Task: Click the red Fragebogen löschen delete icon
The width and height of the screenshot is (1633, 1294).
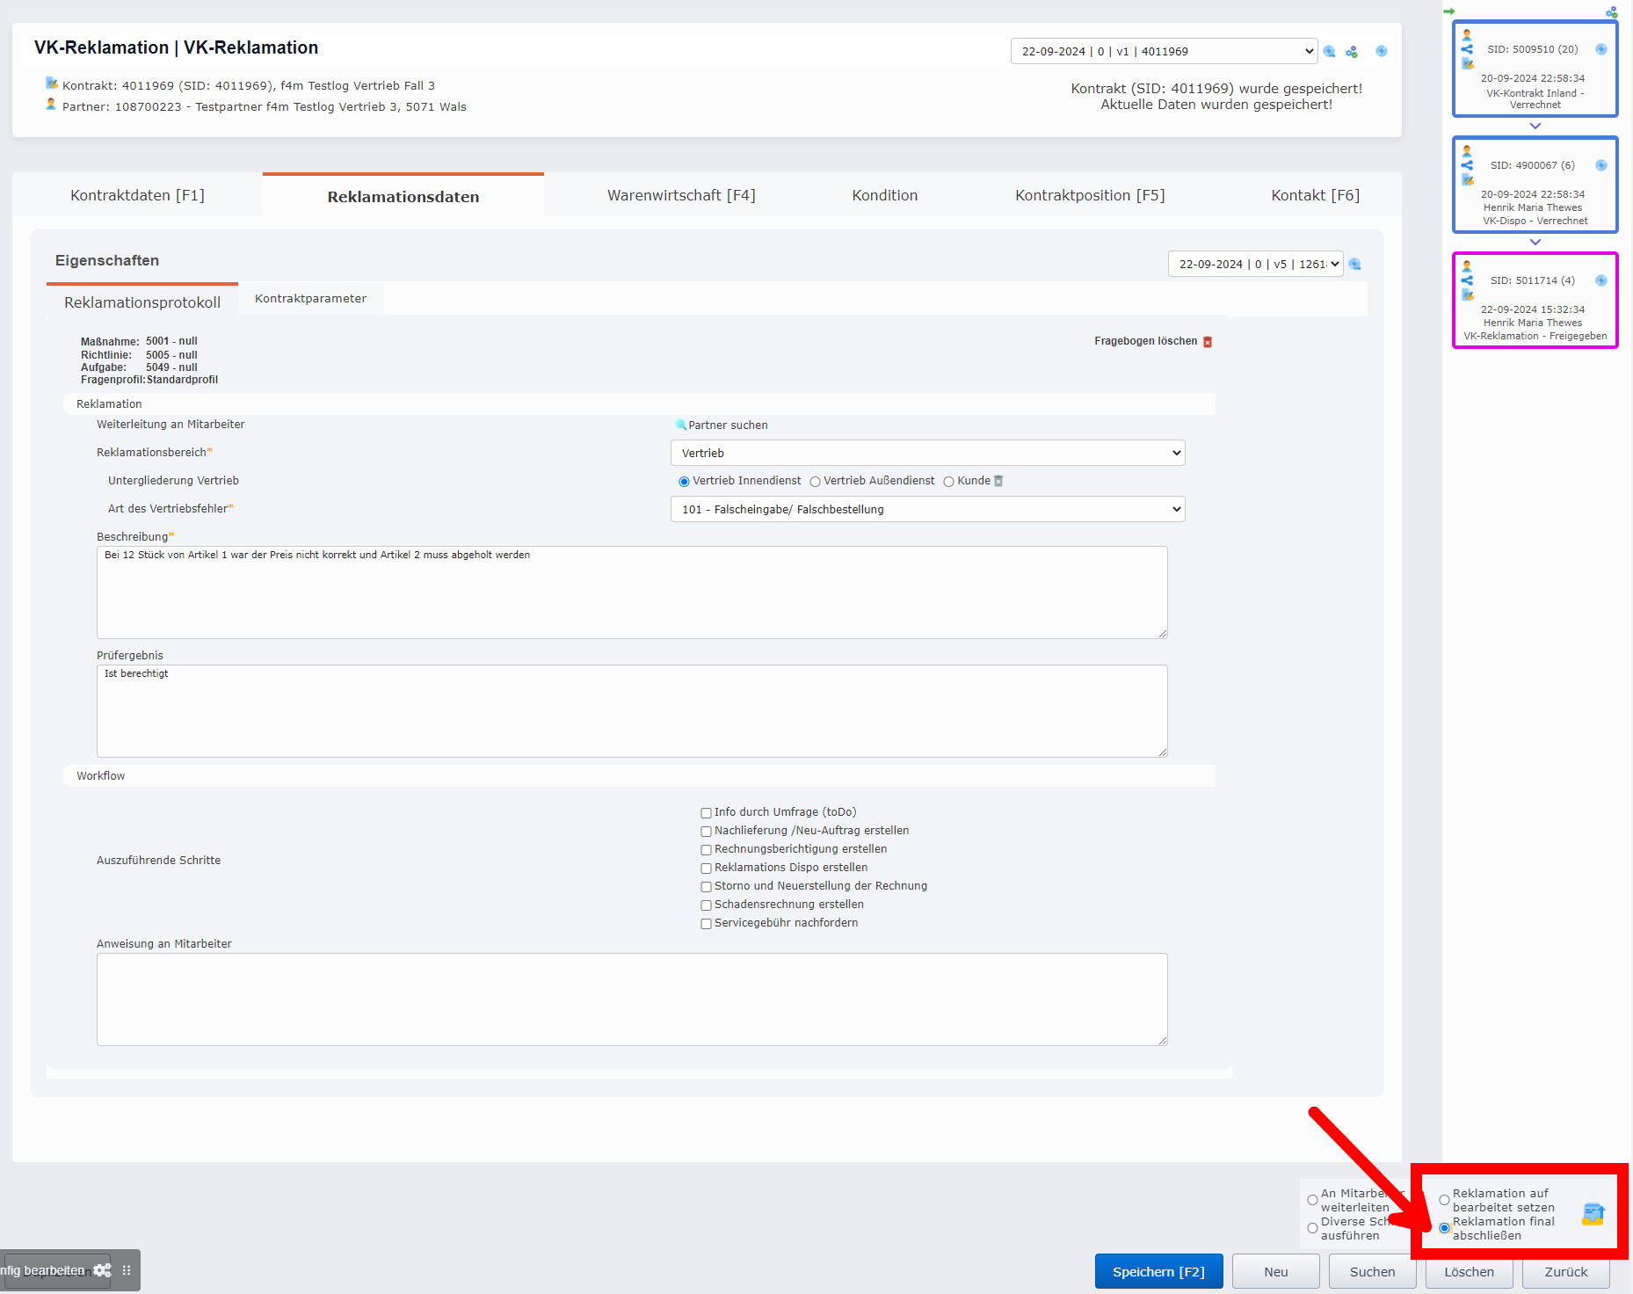Action: [1208, 342]
